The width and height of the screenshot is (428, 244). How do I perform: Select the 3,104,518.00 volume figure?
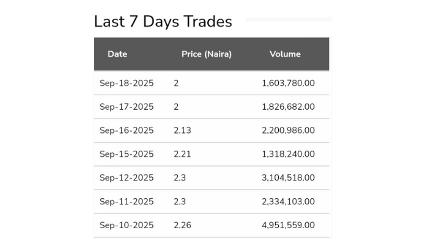288,178
